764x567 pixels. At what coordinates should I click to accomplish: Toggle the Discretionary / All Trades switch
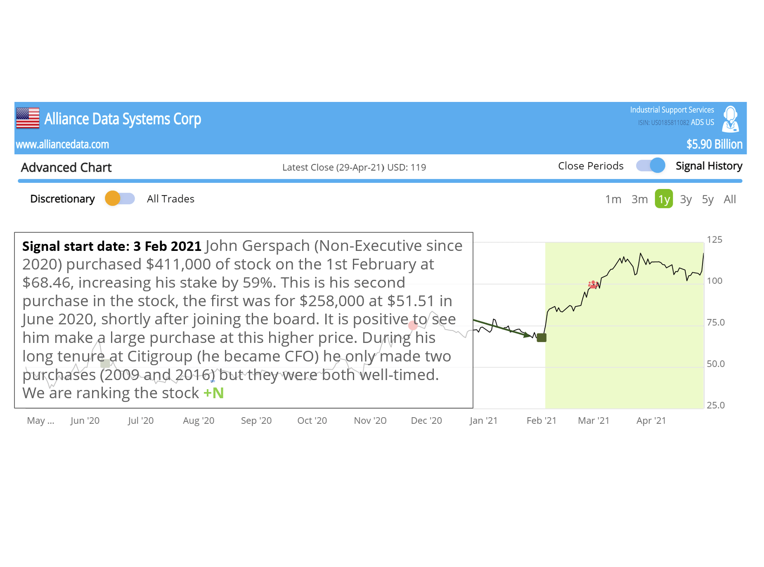(x=120, y=198)
